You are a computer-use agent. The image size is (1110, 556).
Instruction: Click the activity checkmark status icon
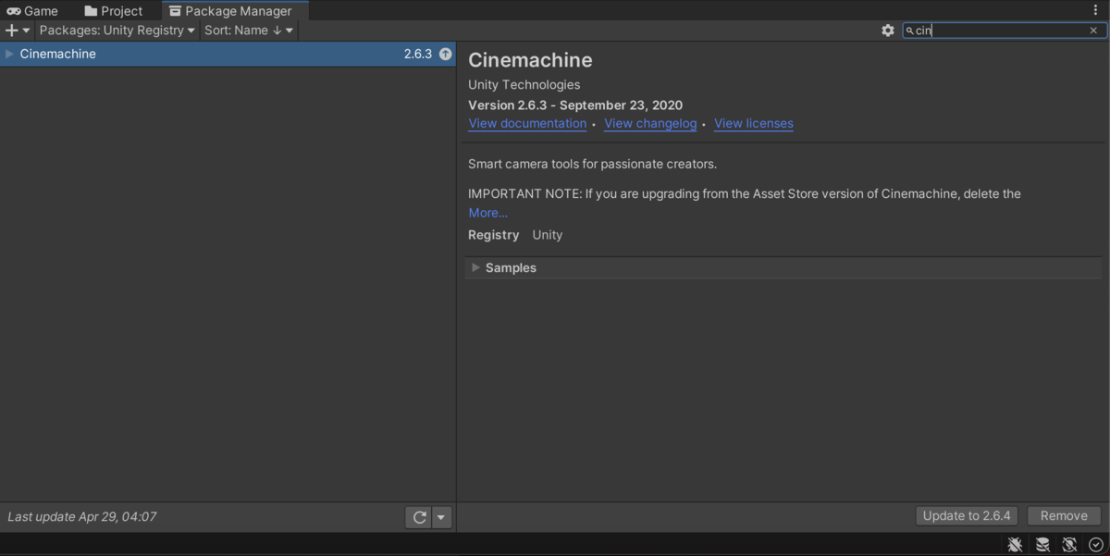(1096, 545)
